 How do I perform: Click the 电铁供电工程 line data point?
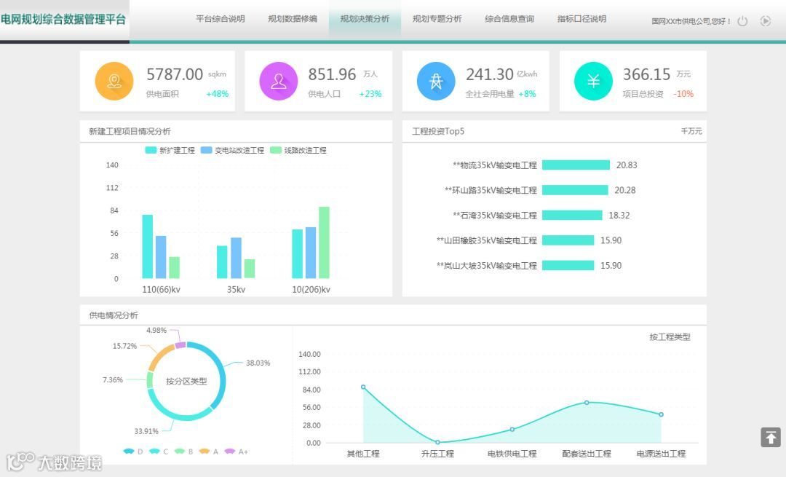[x=512, y=430]
